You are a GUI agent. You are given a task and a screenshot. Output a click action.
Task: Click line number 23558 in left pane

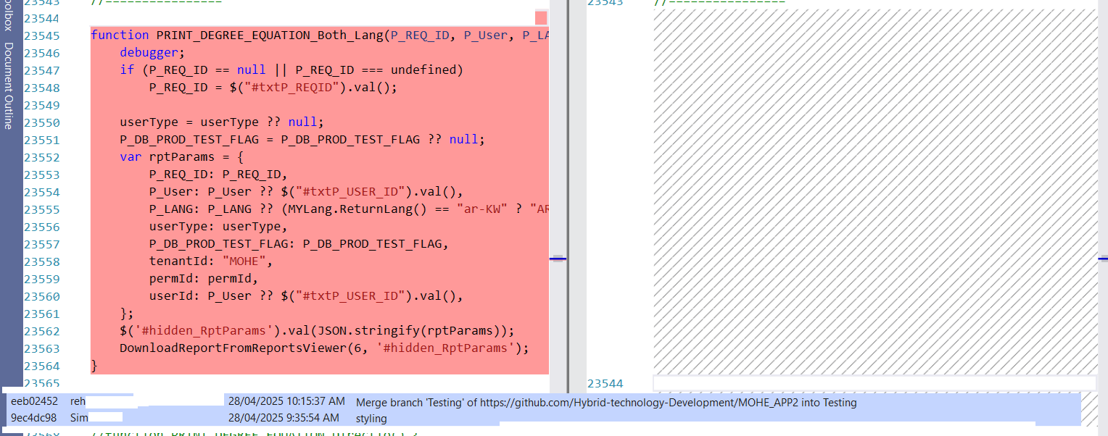42,261
